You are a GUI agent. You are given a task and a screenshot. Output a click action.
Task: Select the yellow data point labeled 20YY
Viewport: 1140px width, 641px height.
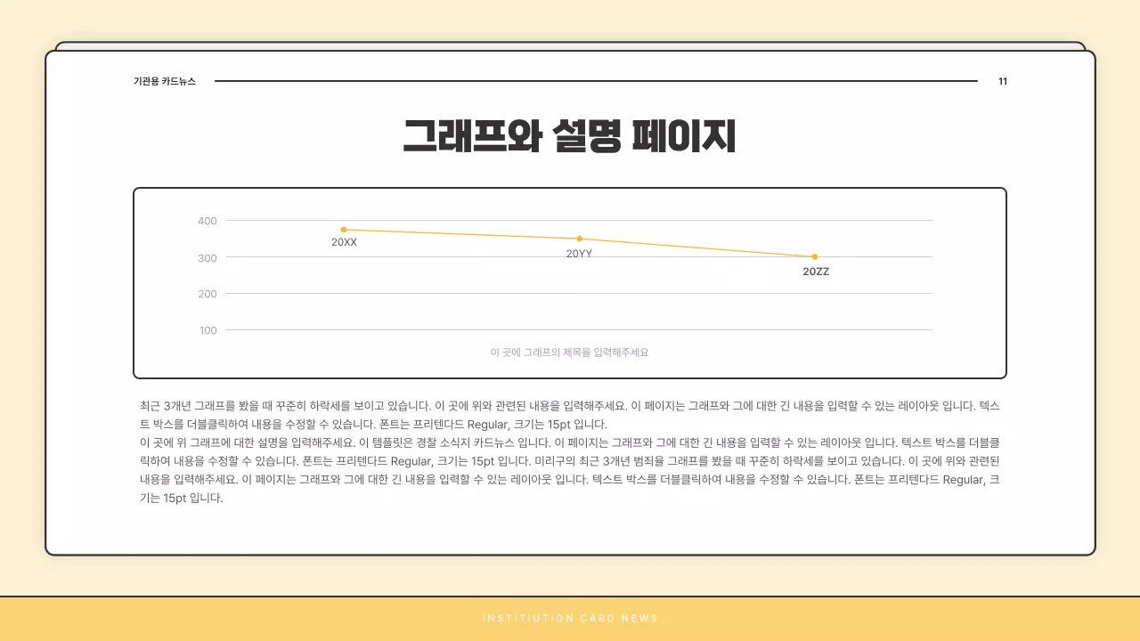pyautogui.click(x=579, y=238)
